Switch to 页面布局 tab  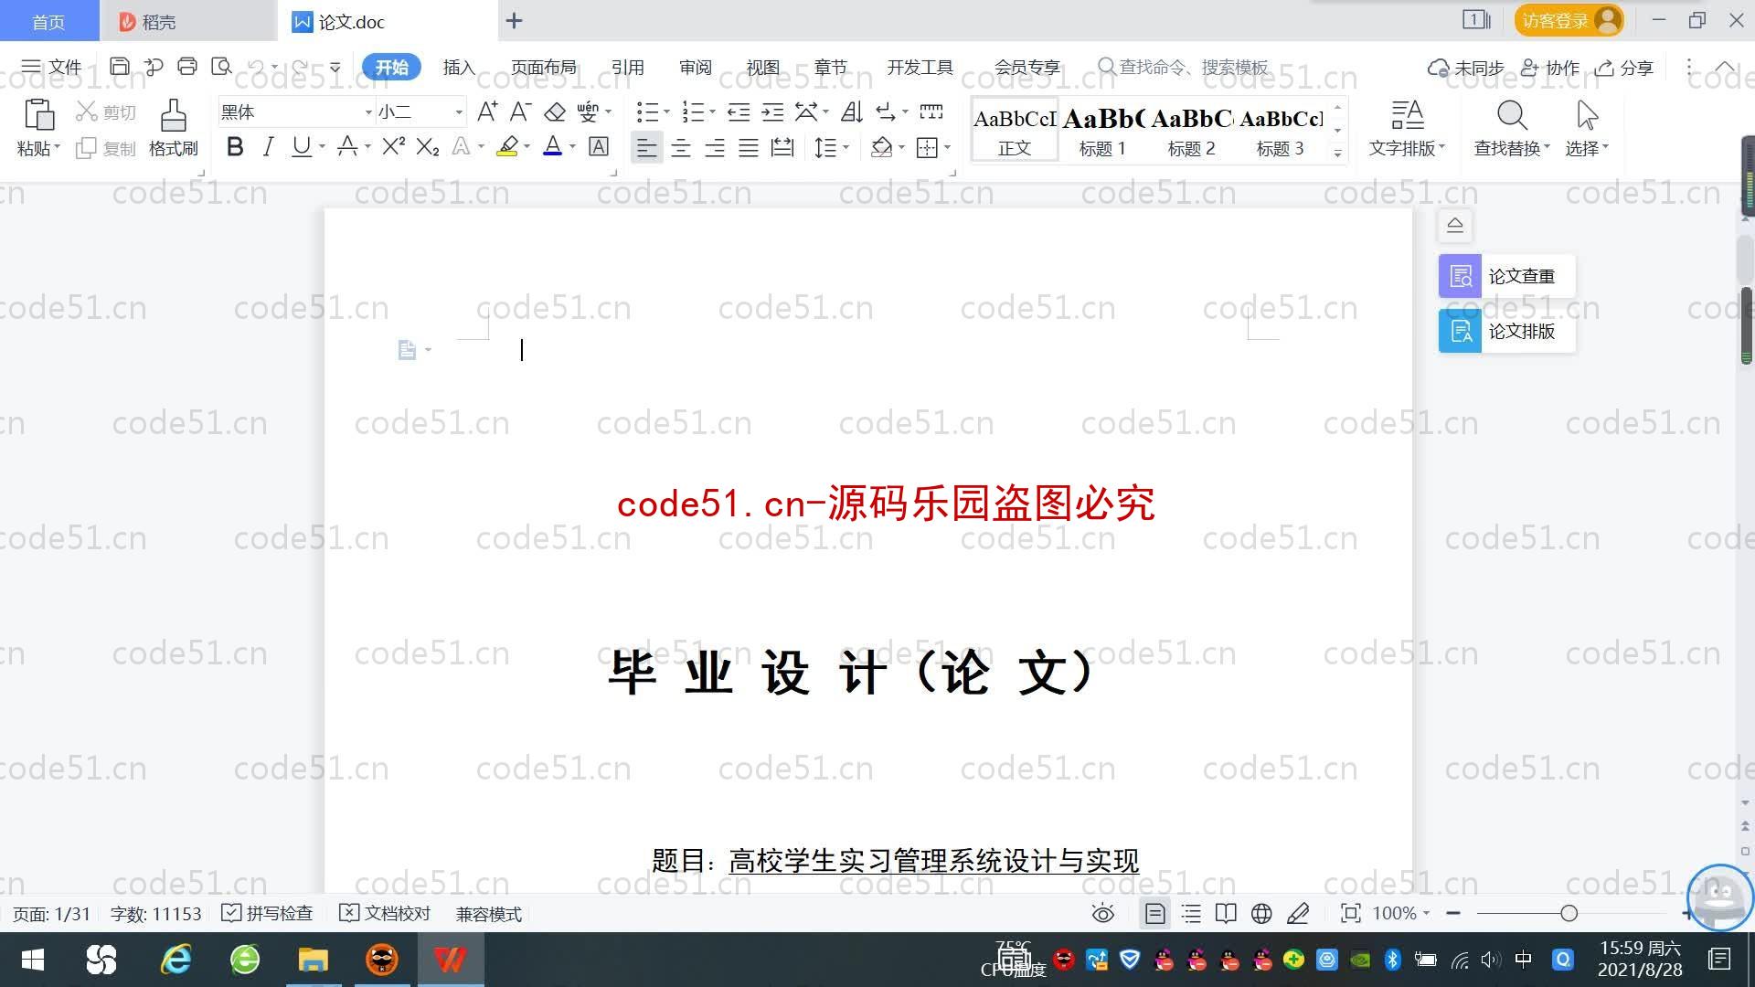(x=543, y=67)
